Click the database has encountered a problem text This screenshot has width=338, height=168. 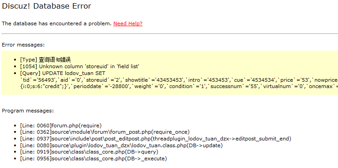pos(57,23)
